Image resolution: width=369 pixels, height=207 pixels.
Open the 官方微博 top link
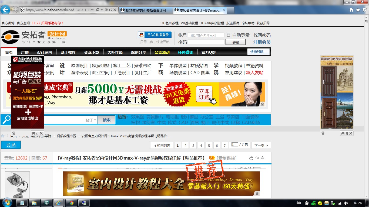coord(8,23)
